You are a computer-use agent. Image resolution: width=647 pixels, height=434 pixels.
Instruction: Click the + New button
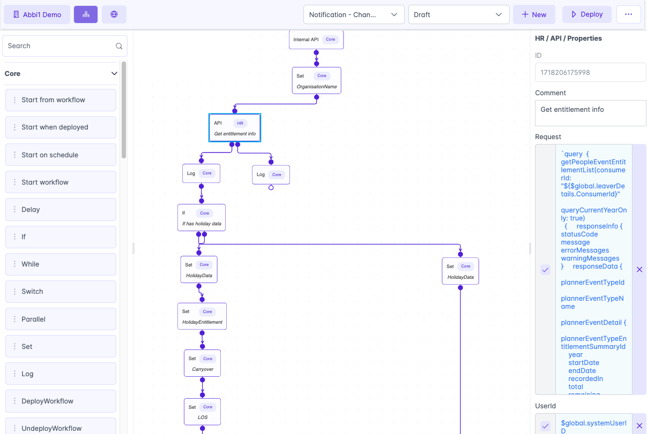[x=534, y=14]
